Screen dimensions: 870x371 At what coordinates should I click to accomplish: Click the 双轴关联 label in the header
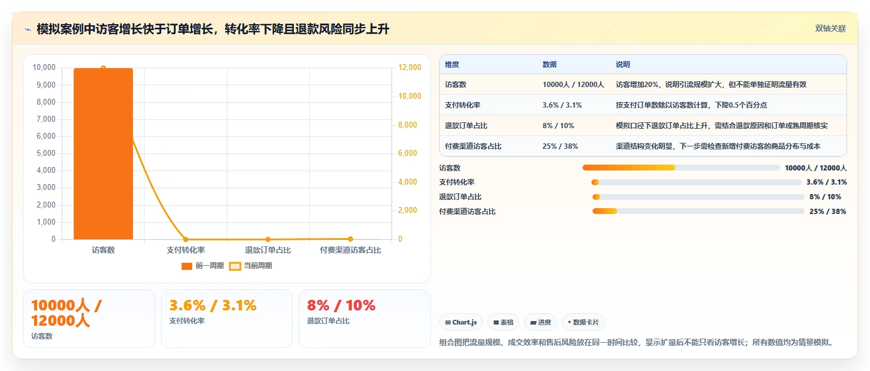tap(830, 29)
